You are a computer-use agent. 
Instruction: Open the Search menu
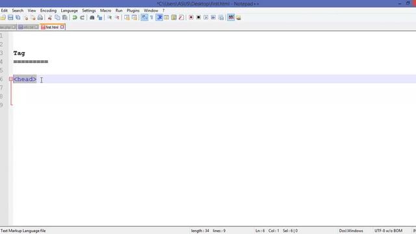(18, 10)
